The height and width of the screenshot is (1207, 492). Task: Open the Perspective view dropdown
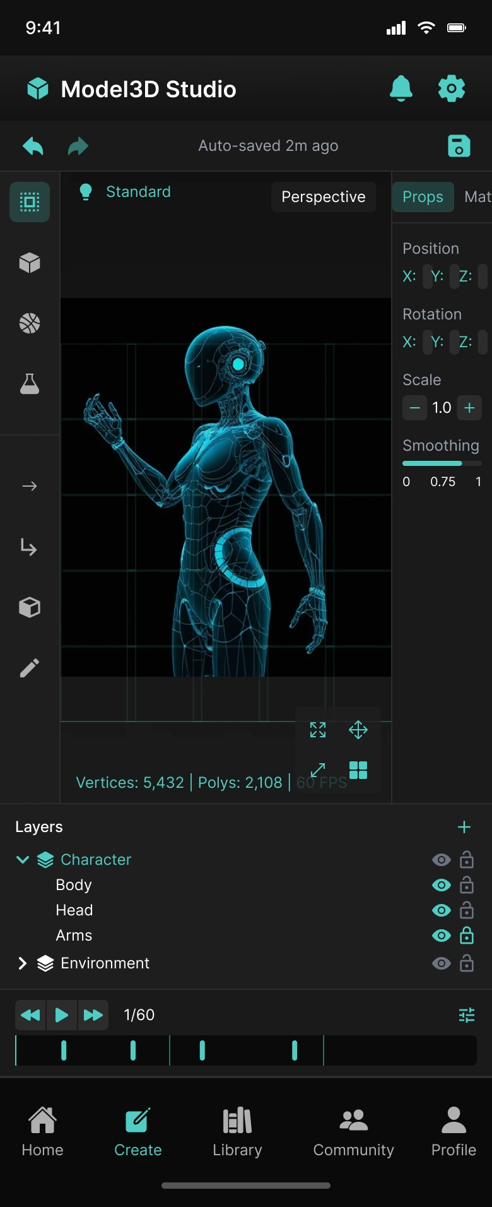[323, 197]
